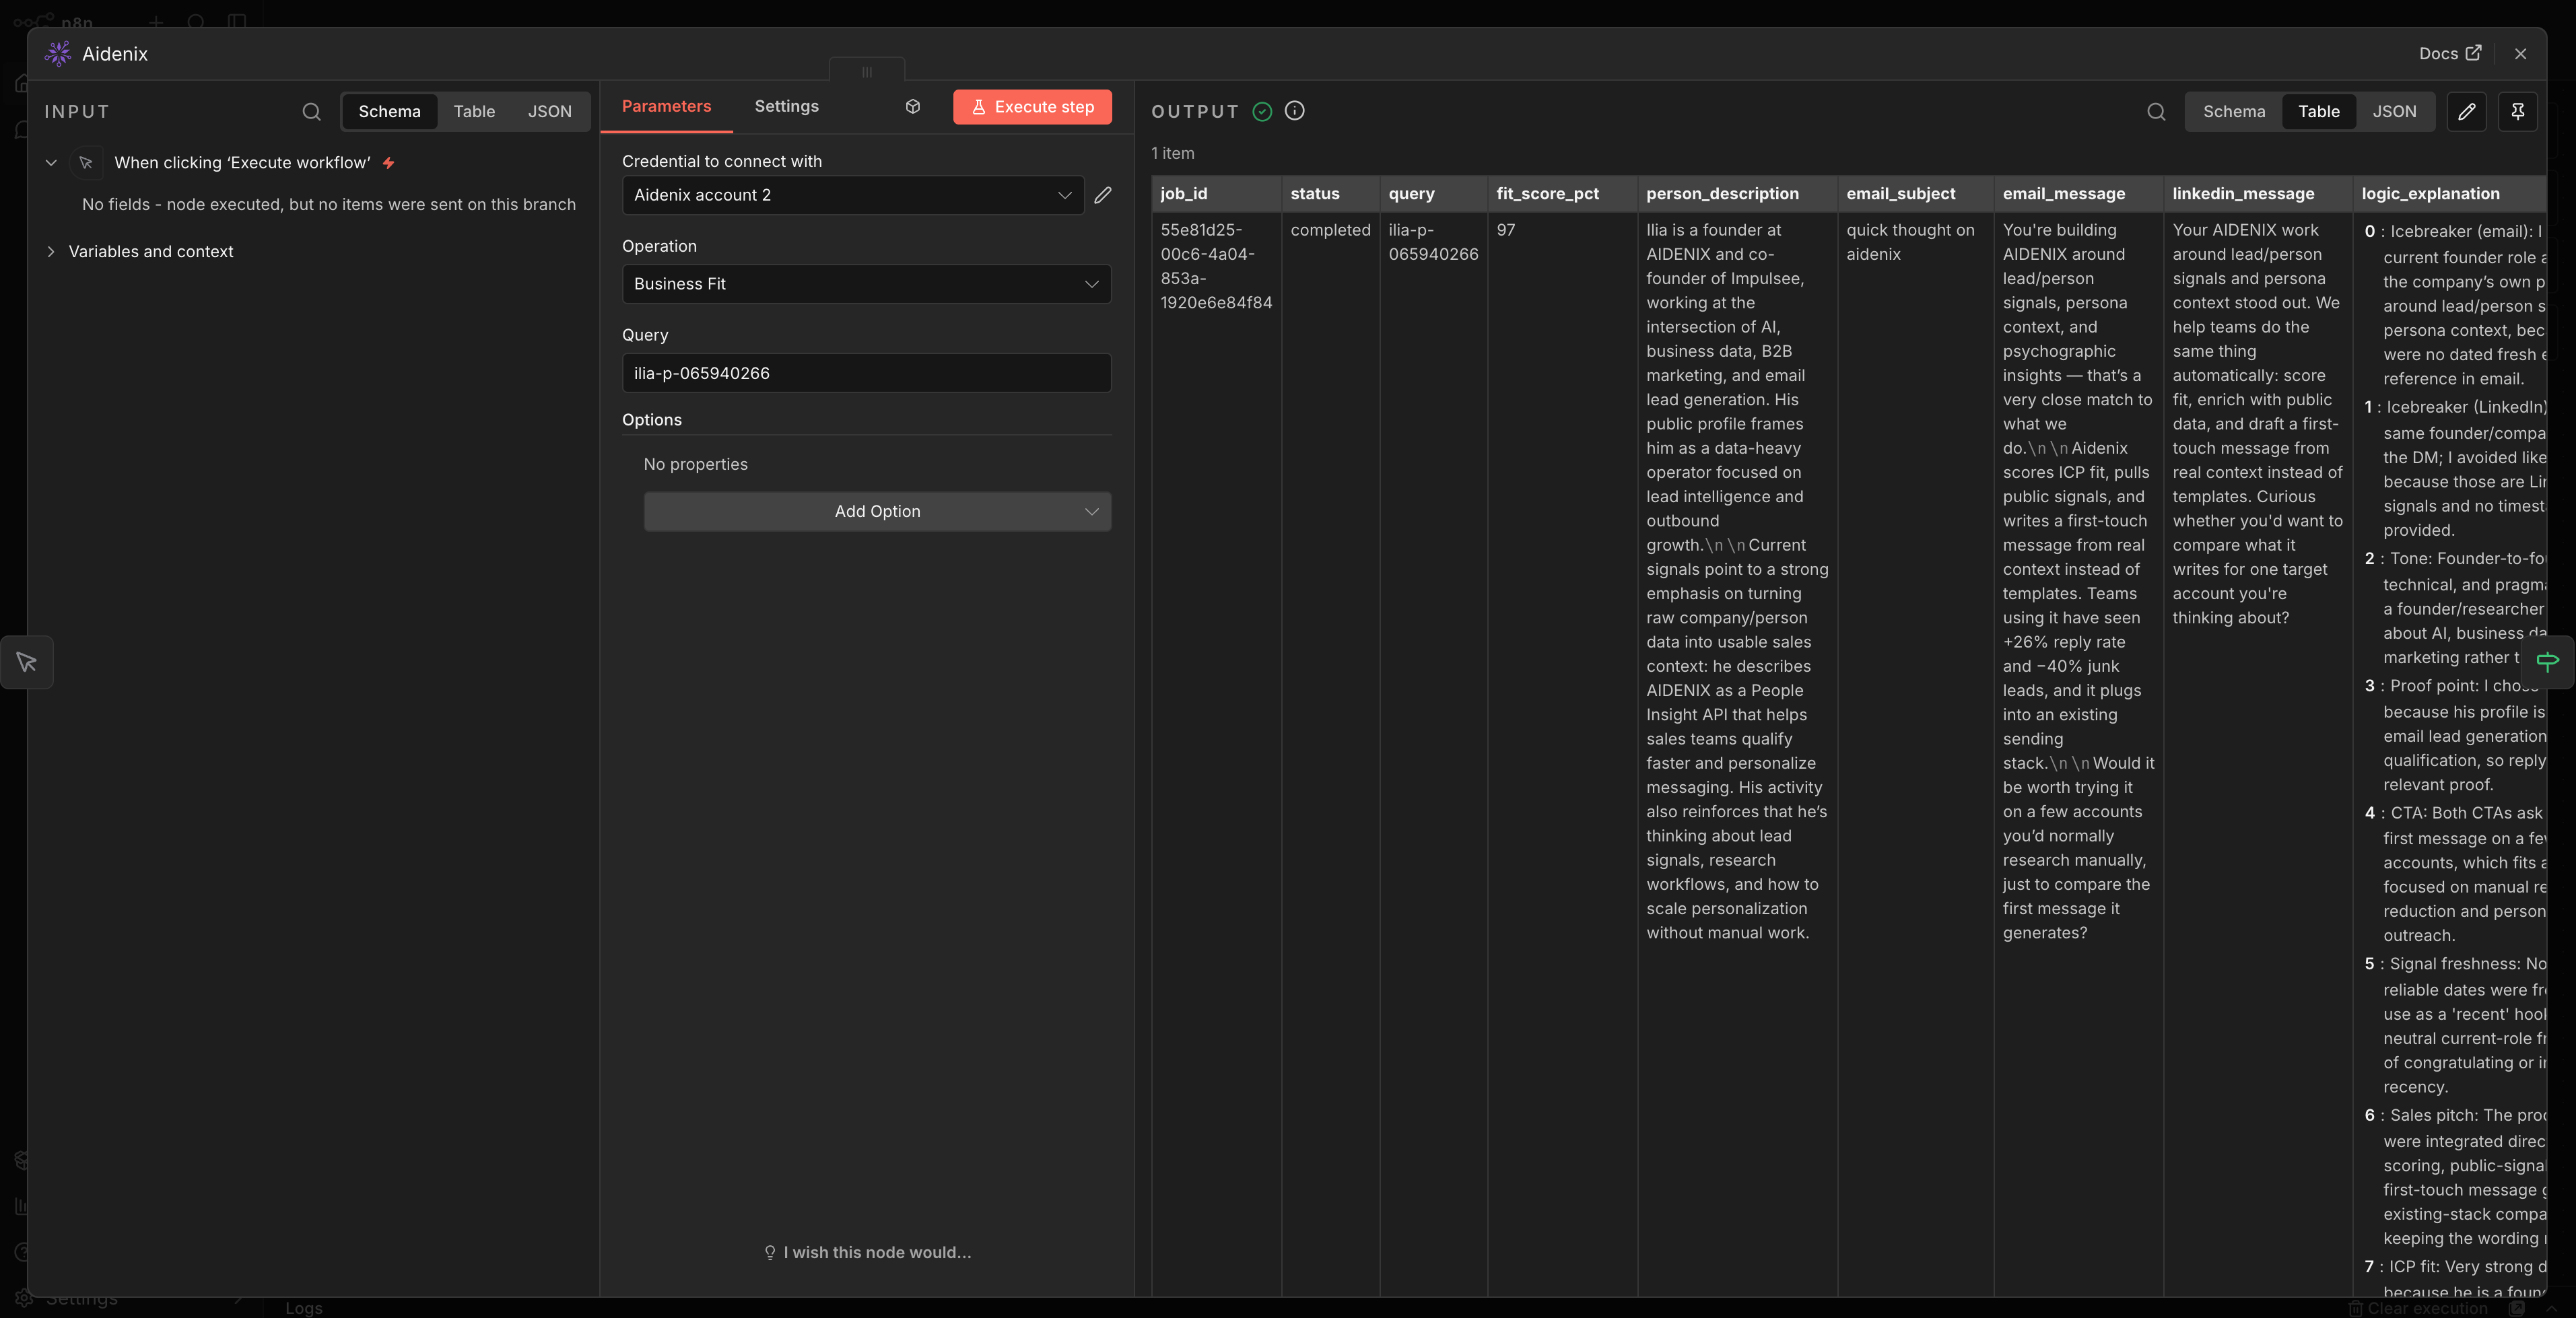
Task: Select input Schema view
Action: (389, 111)
